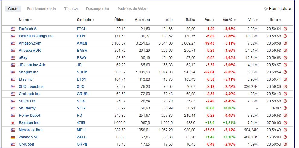Screen dimensions: 299x148
Task: Click the US flag beside PayPal Holdings
Action: pyautogui.click(x=13, y=36)
